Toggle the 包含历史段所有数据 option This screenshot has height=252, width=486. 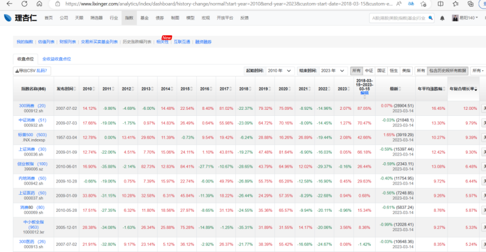[448, 71]
